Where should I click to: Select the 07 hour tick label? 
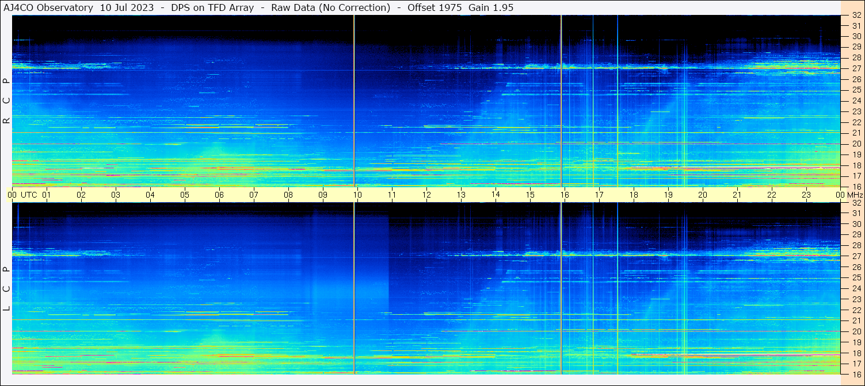[x=254, y=195]
